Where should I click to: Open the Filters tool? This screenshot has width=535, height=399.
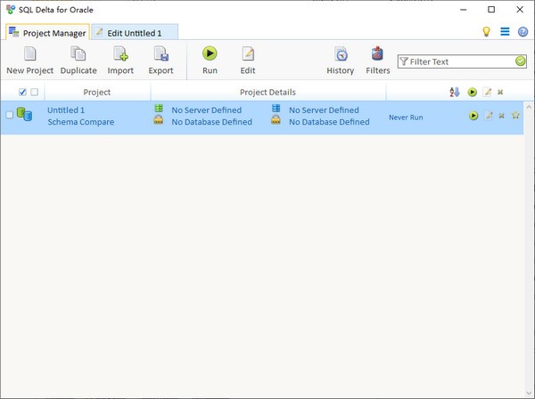click(378, 55)
